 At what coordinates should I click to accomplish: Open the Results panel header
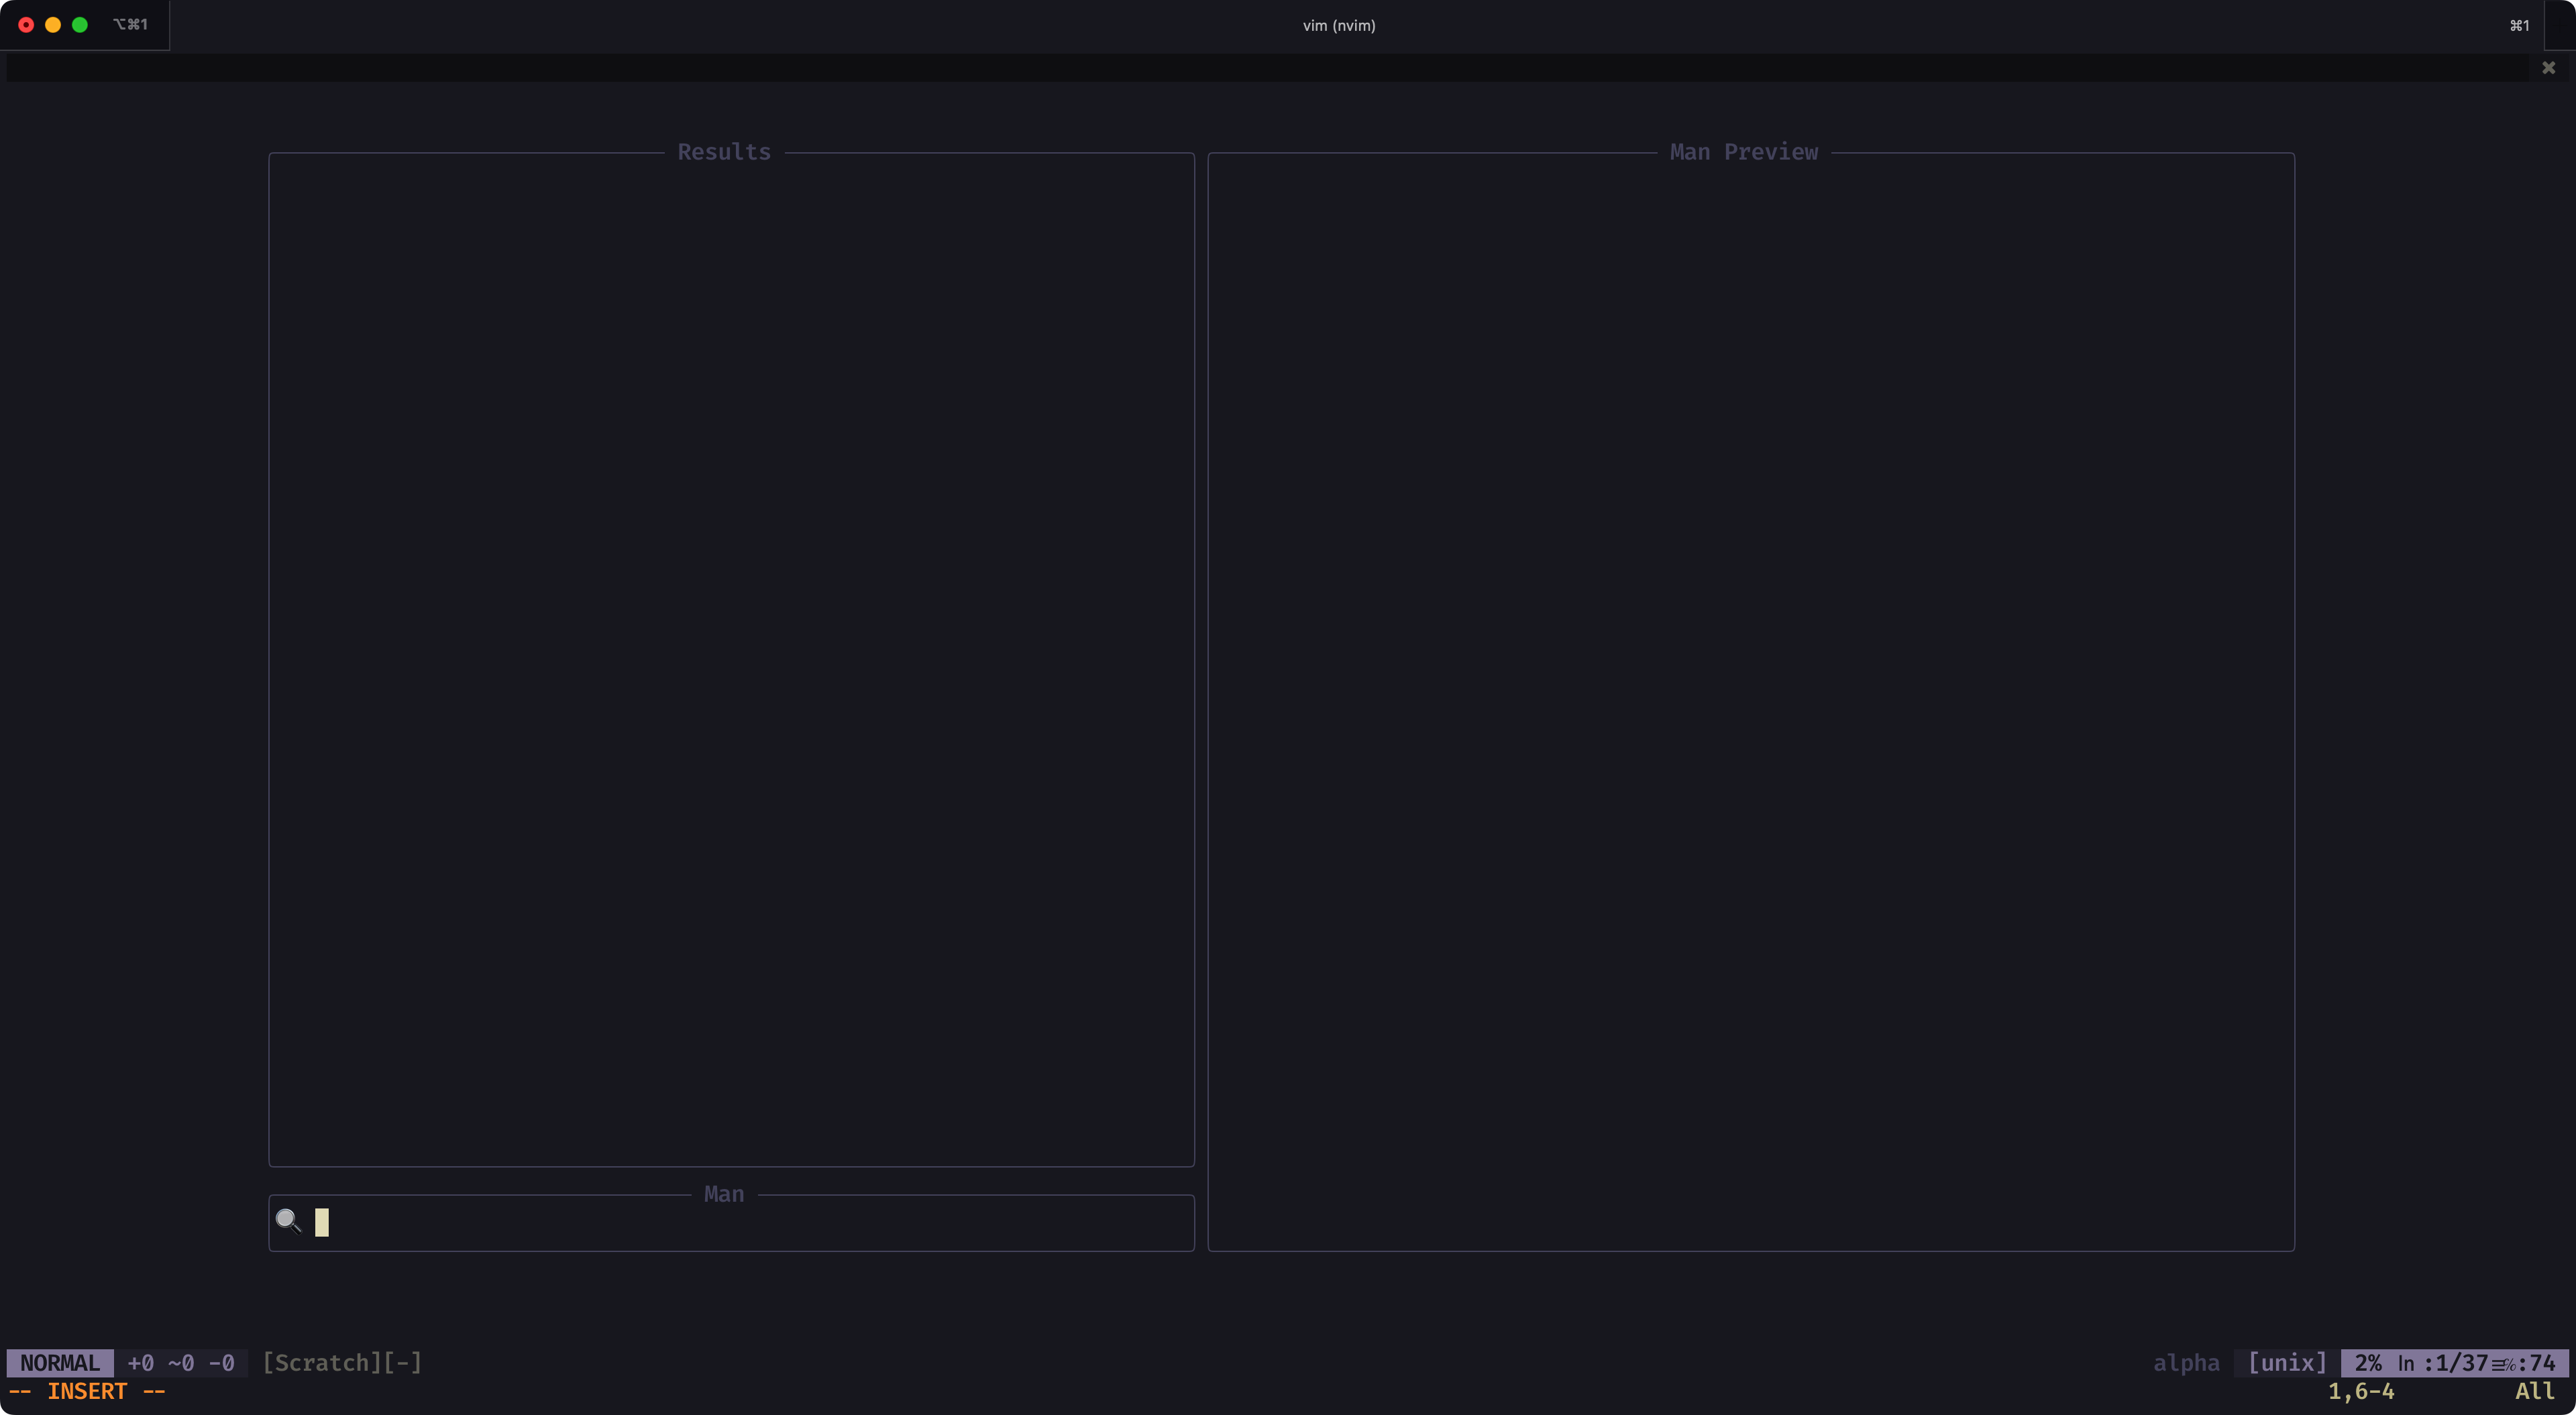(x=724, y=151)
